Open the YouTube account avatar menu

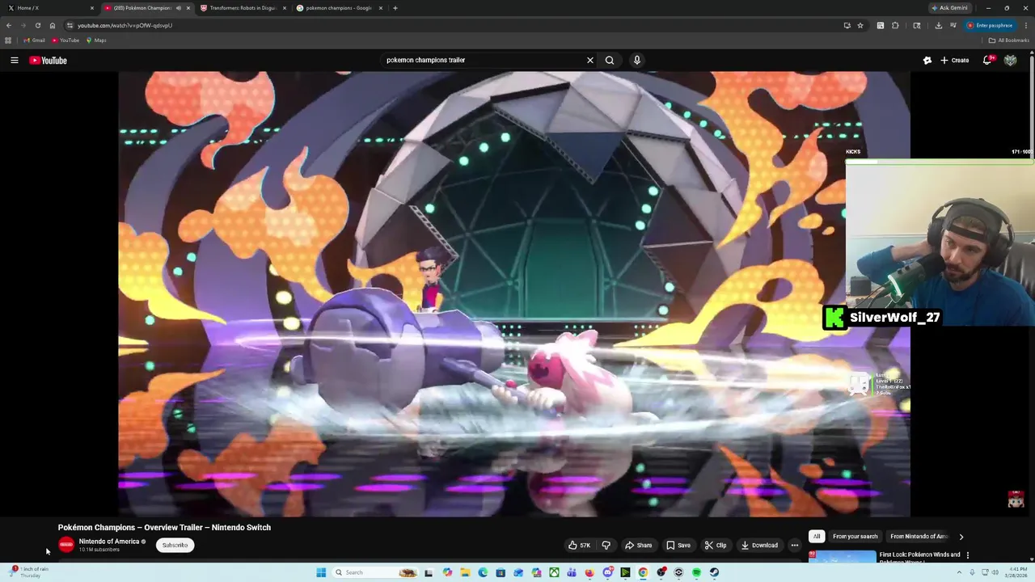1010,60
